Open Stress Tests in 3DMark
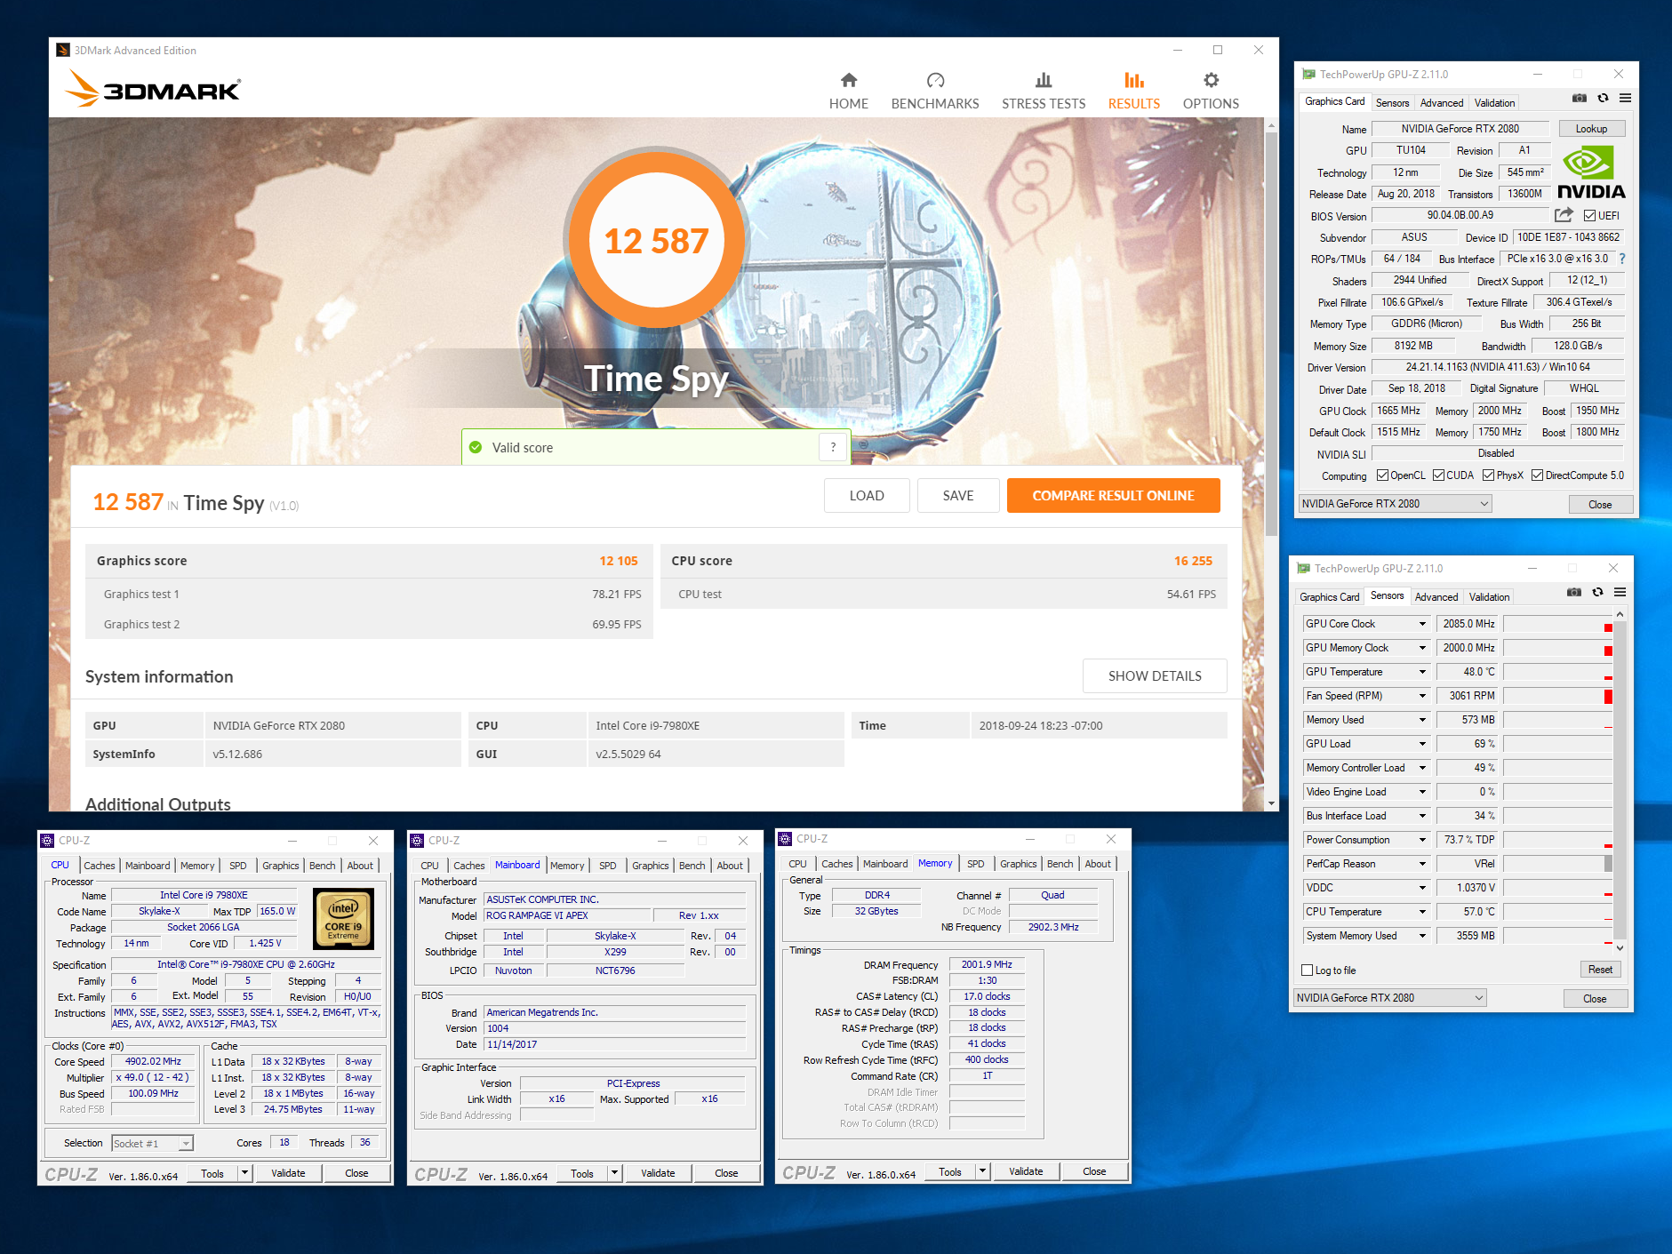This screenshot has width=1672, height=1254. point(1044,92)
